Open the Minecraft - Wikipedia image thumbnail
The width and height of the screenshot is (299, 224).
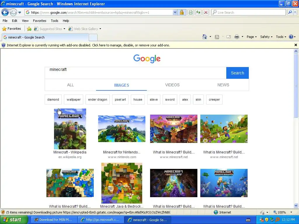click(70, 129)
